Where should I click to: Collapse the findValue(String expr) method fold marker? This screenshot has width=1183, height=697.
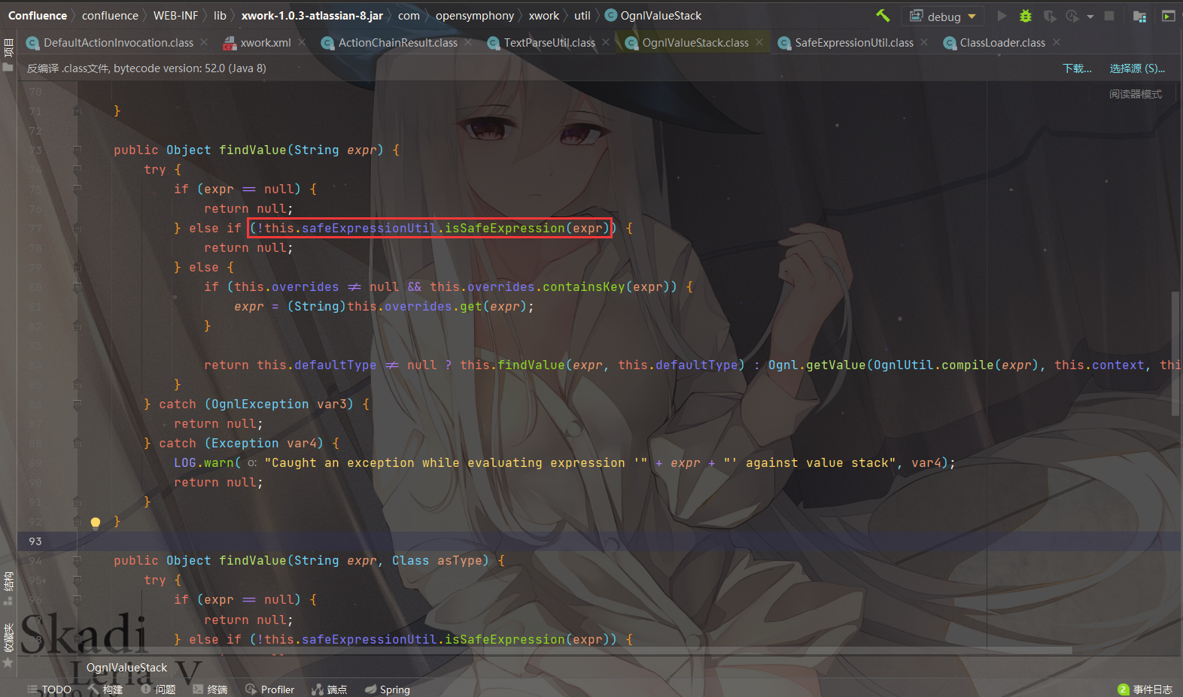pos(77,150)
